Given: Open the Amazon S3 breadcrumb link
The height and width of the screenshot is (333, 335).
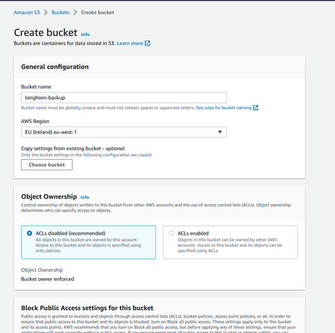Looking at the screenshot, I should click(27, 13).
